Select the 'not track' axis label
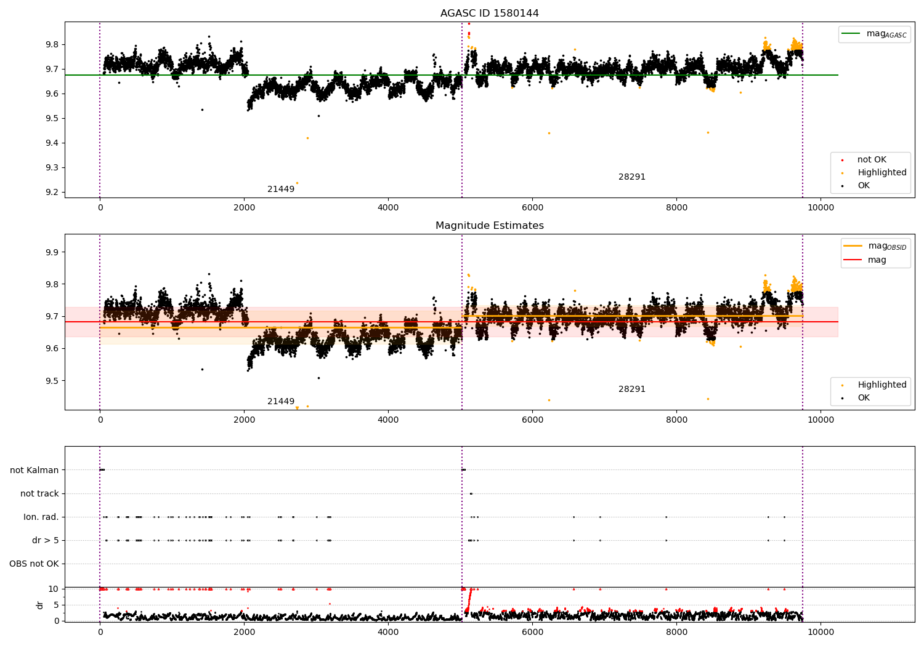 pyautogui.click(x=39, y=494)
